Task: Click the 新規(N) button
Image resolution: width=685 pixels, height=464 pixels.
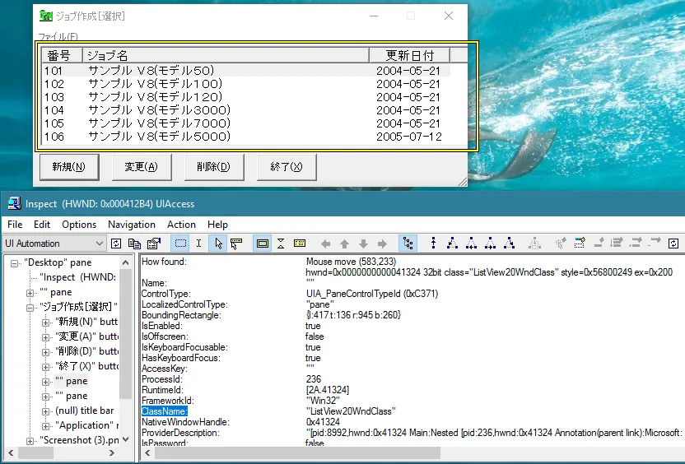Action: (x=69, y=167)
